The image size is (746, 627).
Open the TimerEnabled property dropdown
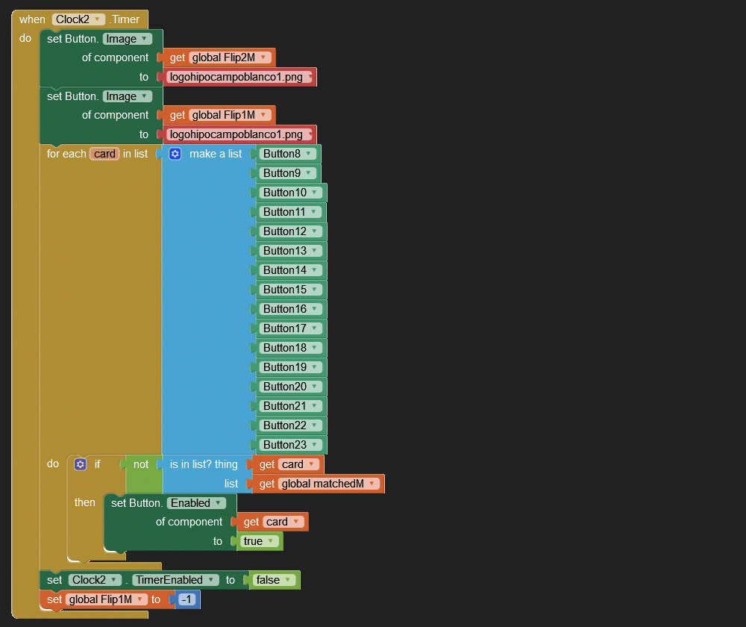pos(213,580)
